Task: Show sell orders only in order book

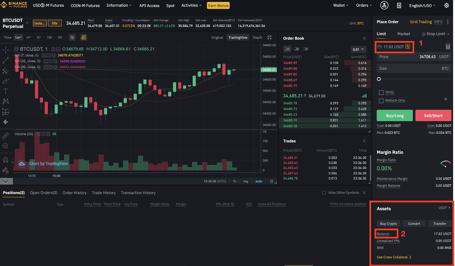Action: click(x=305, y=49)
